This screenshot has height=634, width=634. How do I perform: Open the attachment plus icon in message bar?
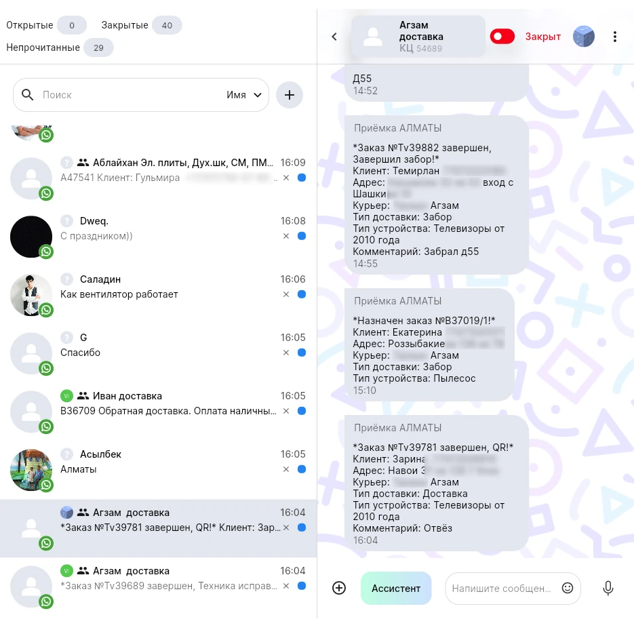click(x=339, y=588)
